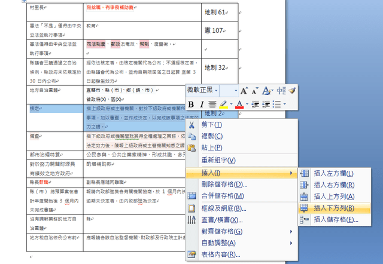
Task: Click the decrease indent icon
Action: pyautogui.click(x=256, y=105)
